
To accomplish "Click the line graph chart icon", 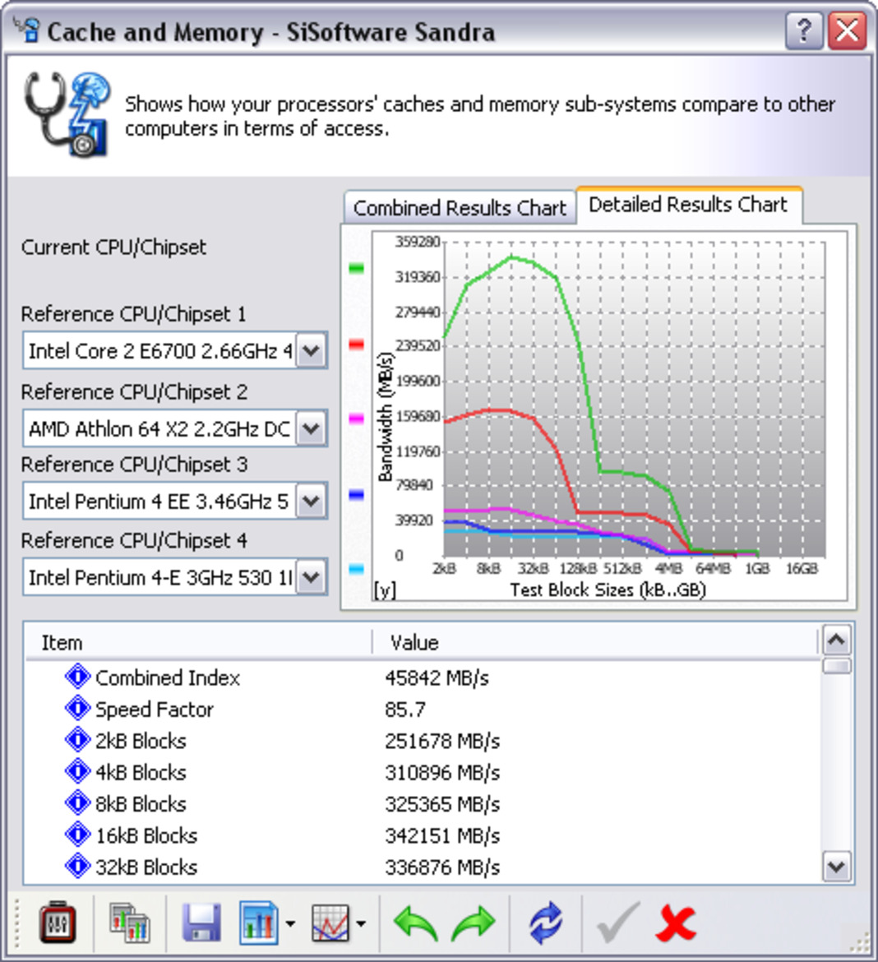I will coord(330,922).
